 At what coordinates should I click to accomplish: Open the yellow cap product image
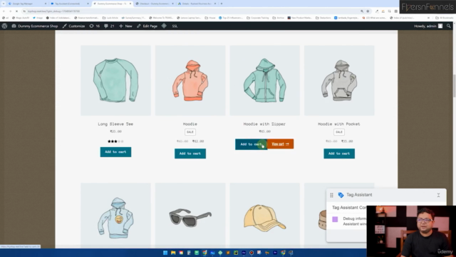[264, 216]
